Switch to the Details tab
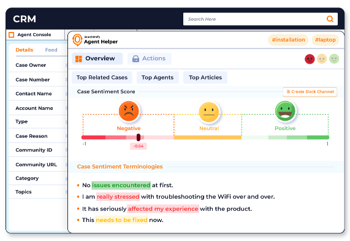The width and height of the screenshot is (350, 241). 25,50
